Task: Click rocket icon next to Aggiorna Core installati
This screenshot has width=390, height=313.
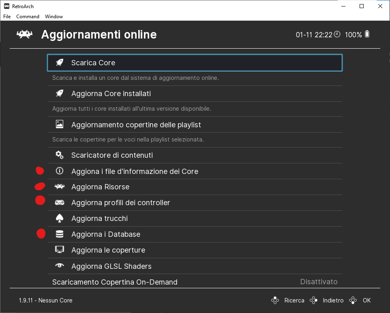Action: [x=60, y=93]
